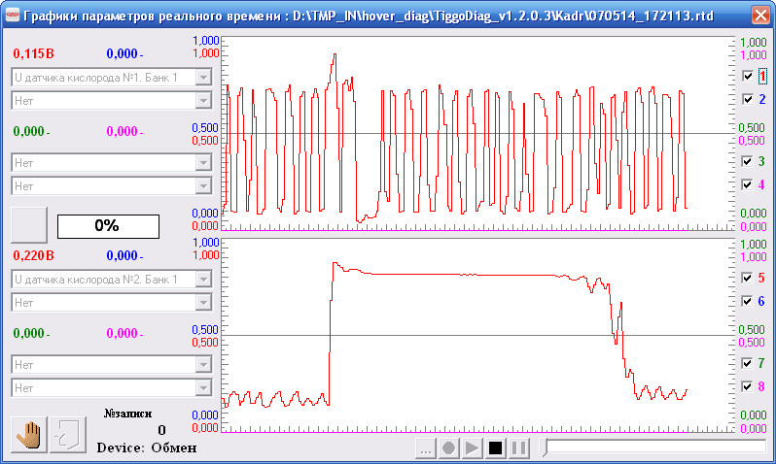Toggle checkbox for channel 3
776x464 pixels.
(747, 161)
